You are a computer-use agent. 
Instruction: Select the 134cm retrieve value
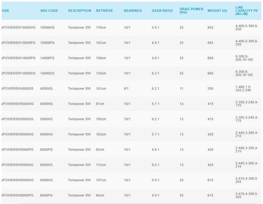click(x=101, y=73)
